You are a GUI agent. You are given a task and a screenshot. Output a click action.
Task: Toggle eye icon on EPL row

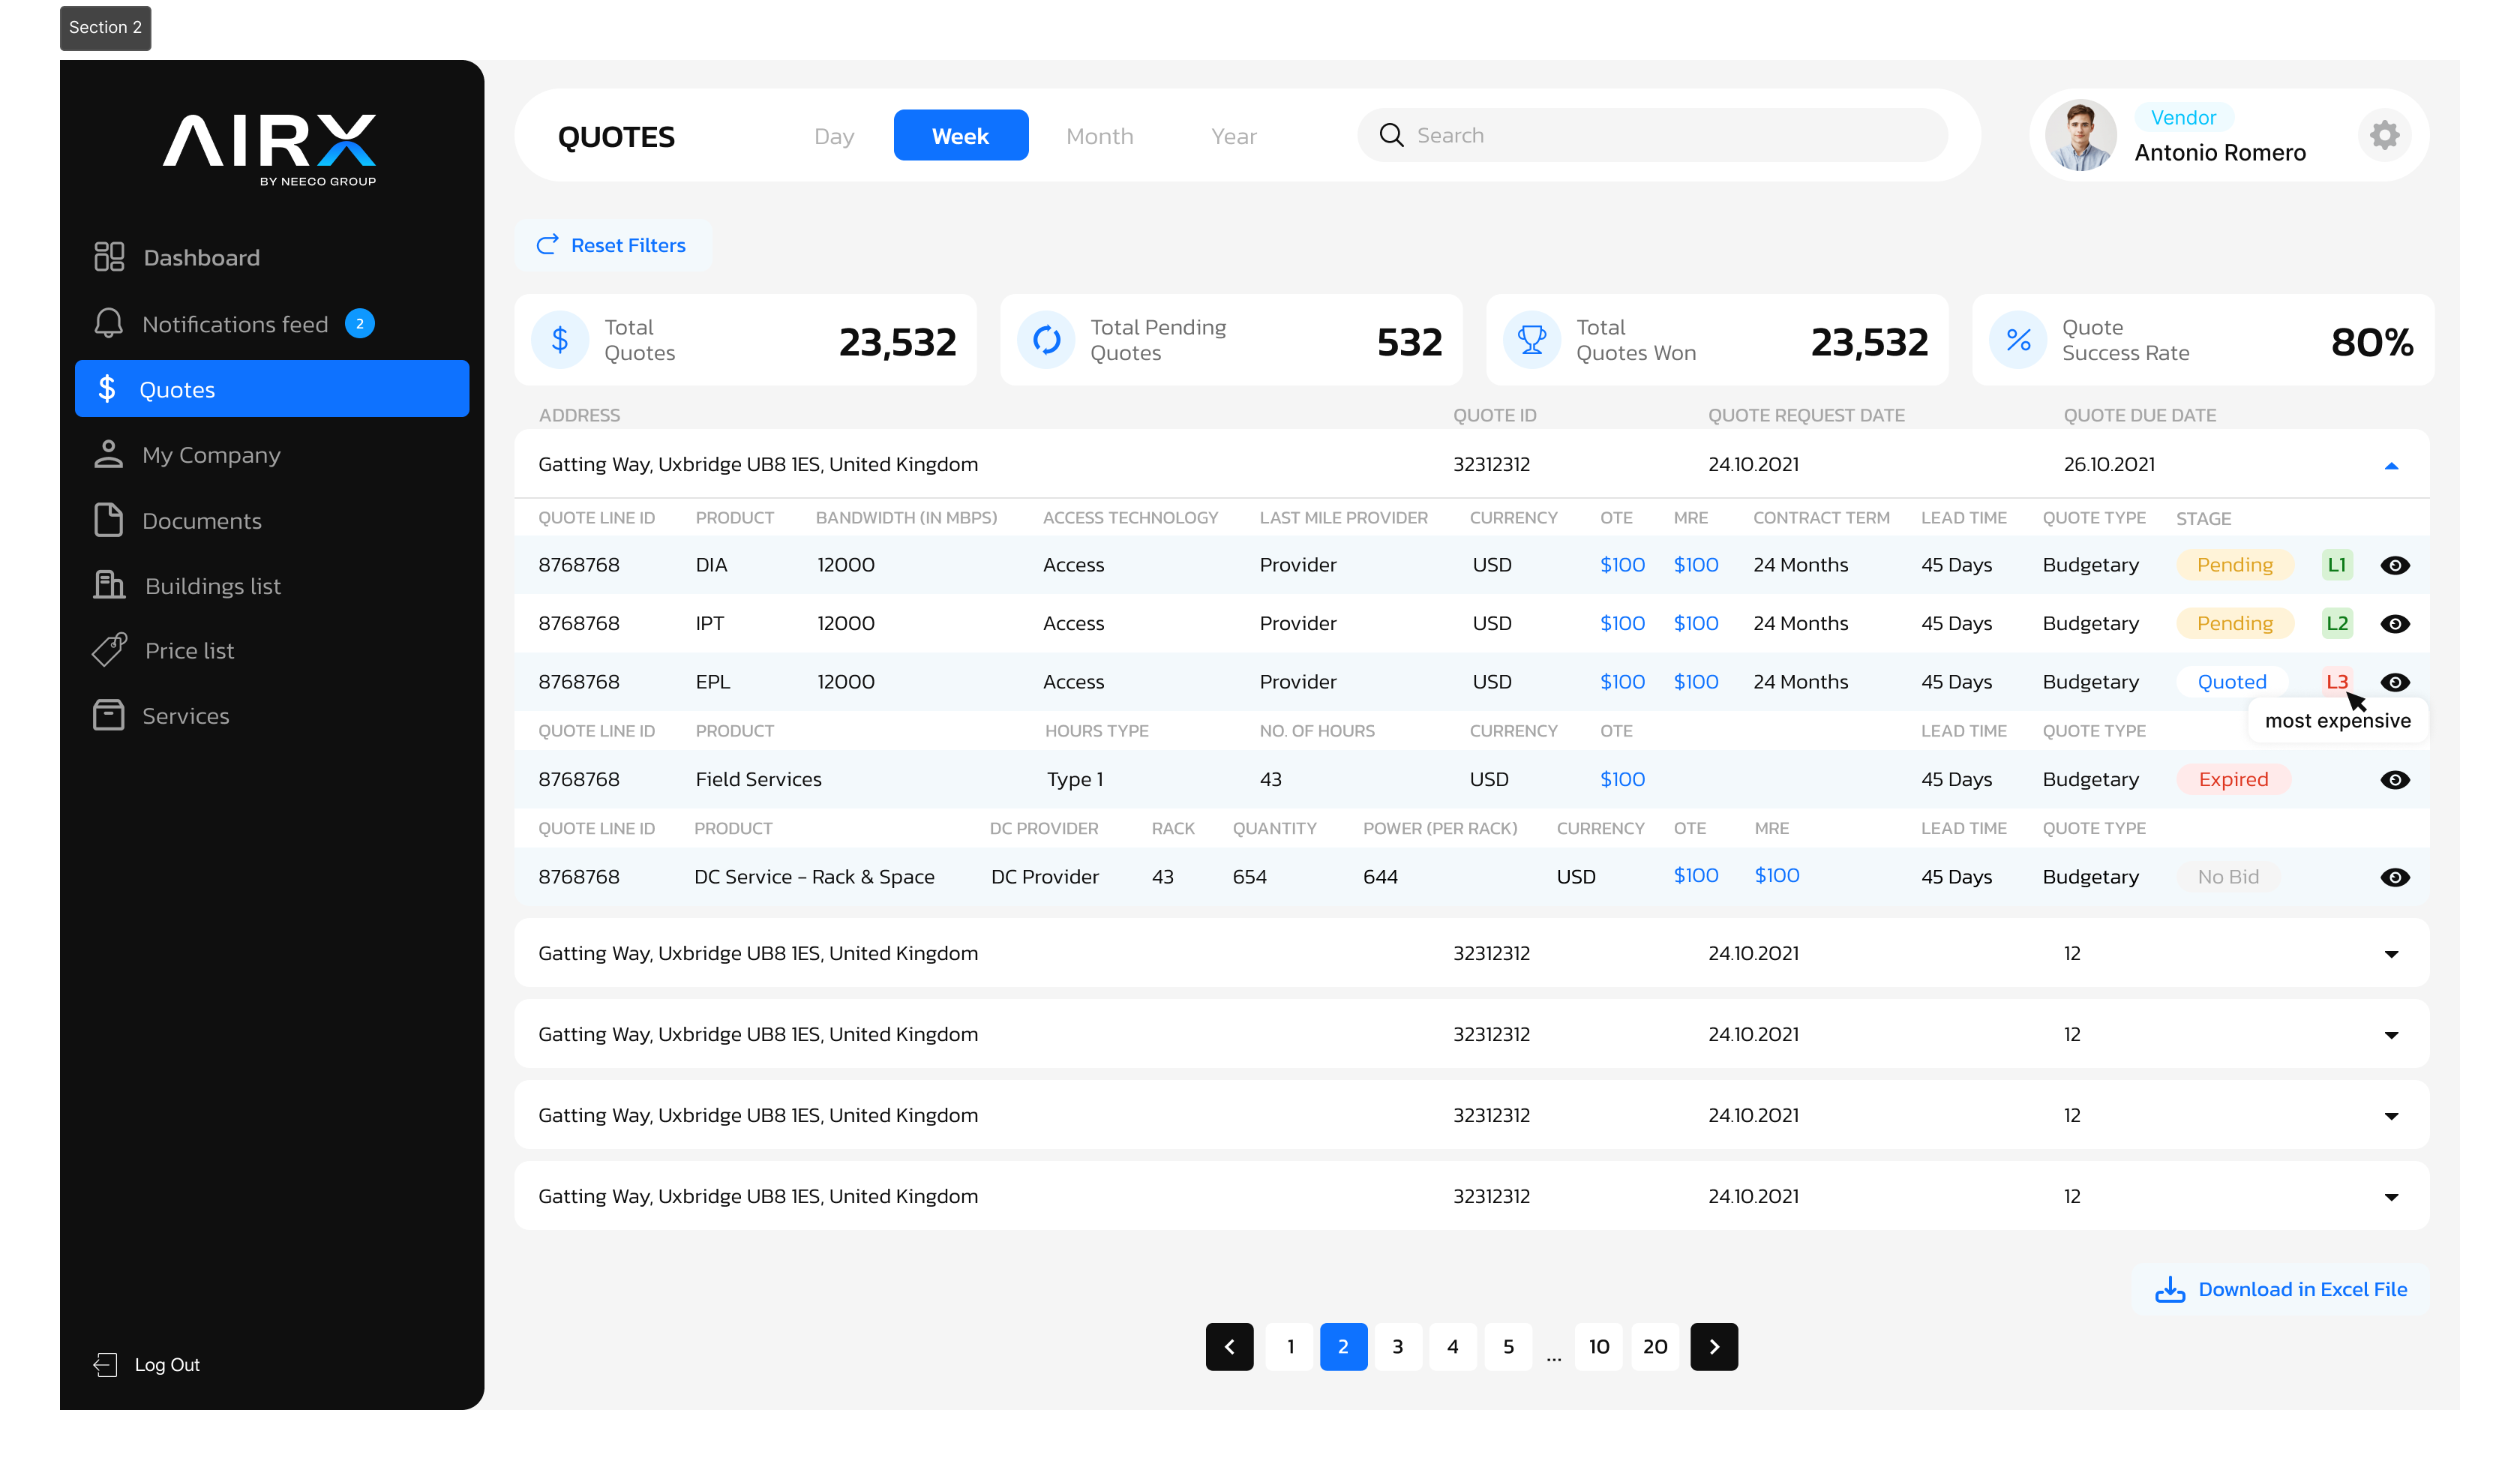click(2395, 682)
